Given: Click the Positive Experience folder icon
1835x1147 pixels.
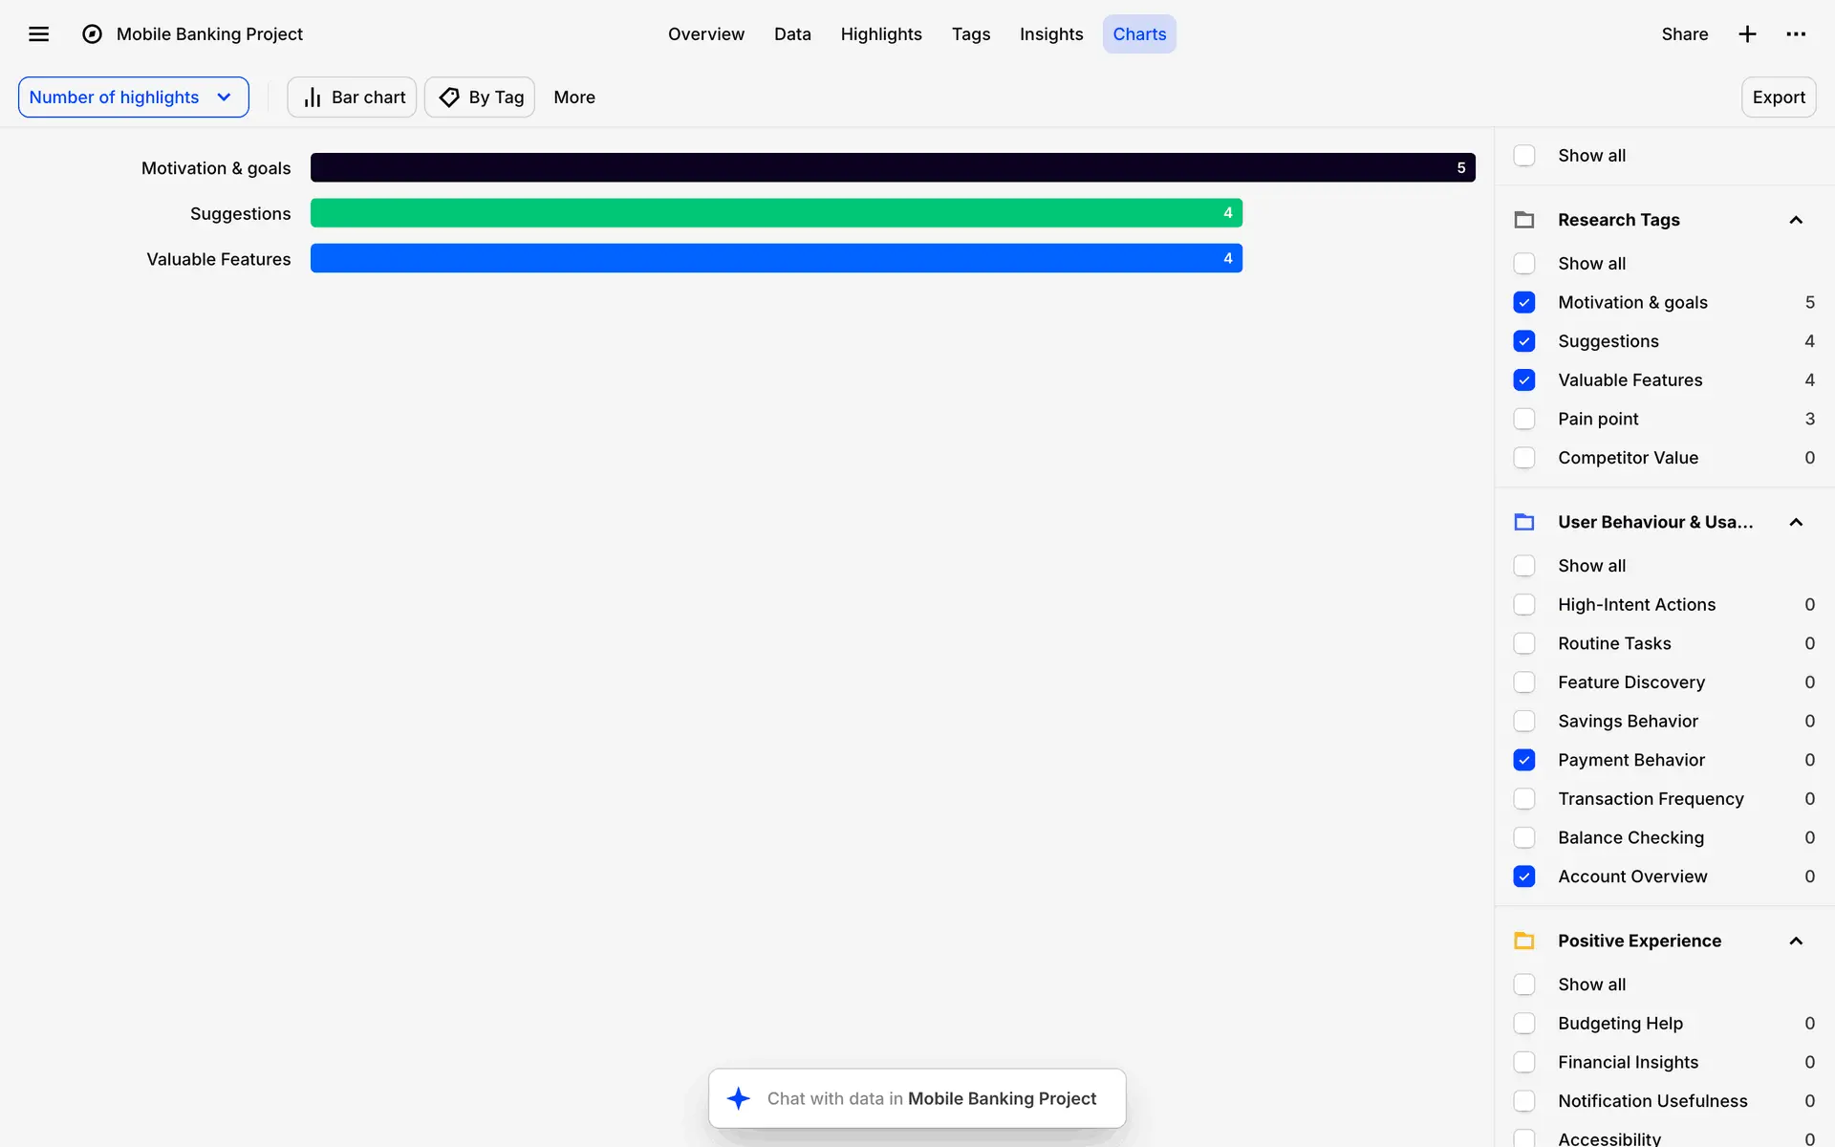Looking at the screenshot, I should (1524, 941).
